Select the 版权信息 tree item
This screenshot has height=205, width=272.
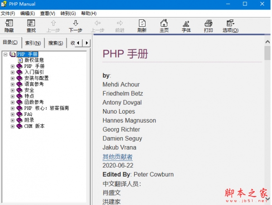(x=34, y=60)
